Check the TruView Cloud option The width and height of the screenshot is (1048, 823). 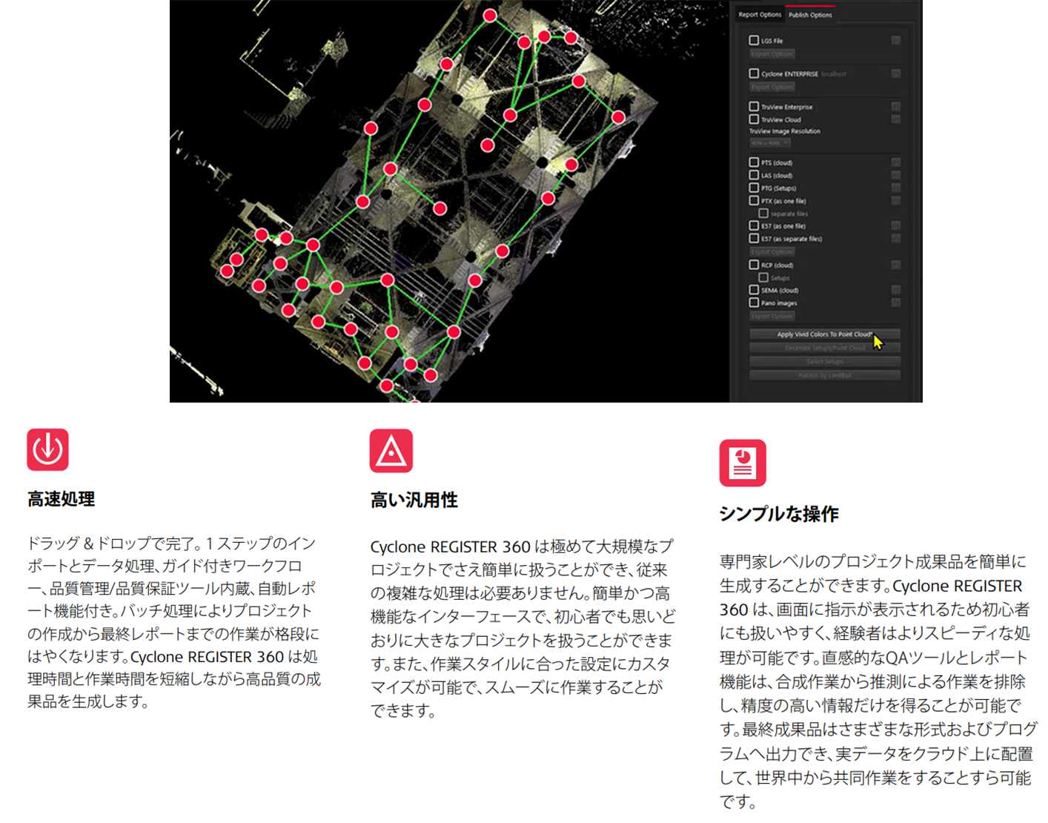tap(754, 119)
